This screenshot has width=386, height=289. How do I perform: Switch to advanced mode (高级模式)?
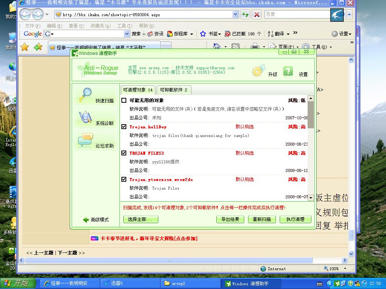point(96,219)
